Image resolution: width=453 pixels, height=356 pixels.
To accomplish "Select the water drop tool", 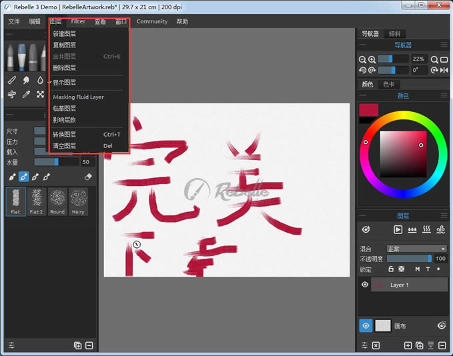I will click(x=40, y=80).
